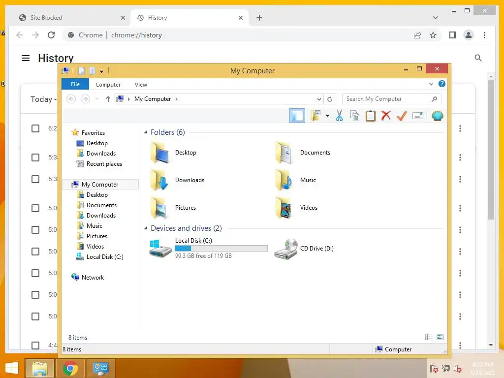Select the Videos folder in content pane
This screenshot has height=378, width=504.
click(296, 208)
